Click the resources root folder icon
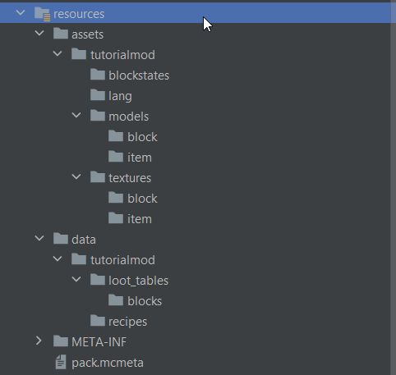 (42, 14)
